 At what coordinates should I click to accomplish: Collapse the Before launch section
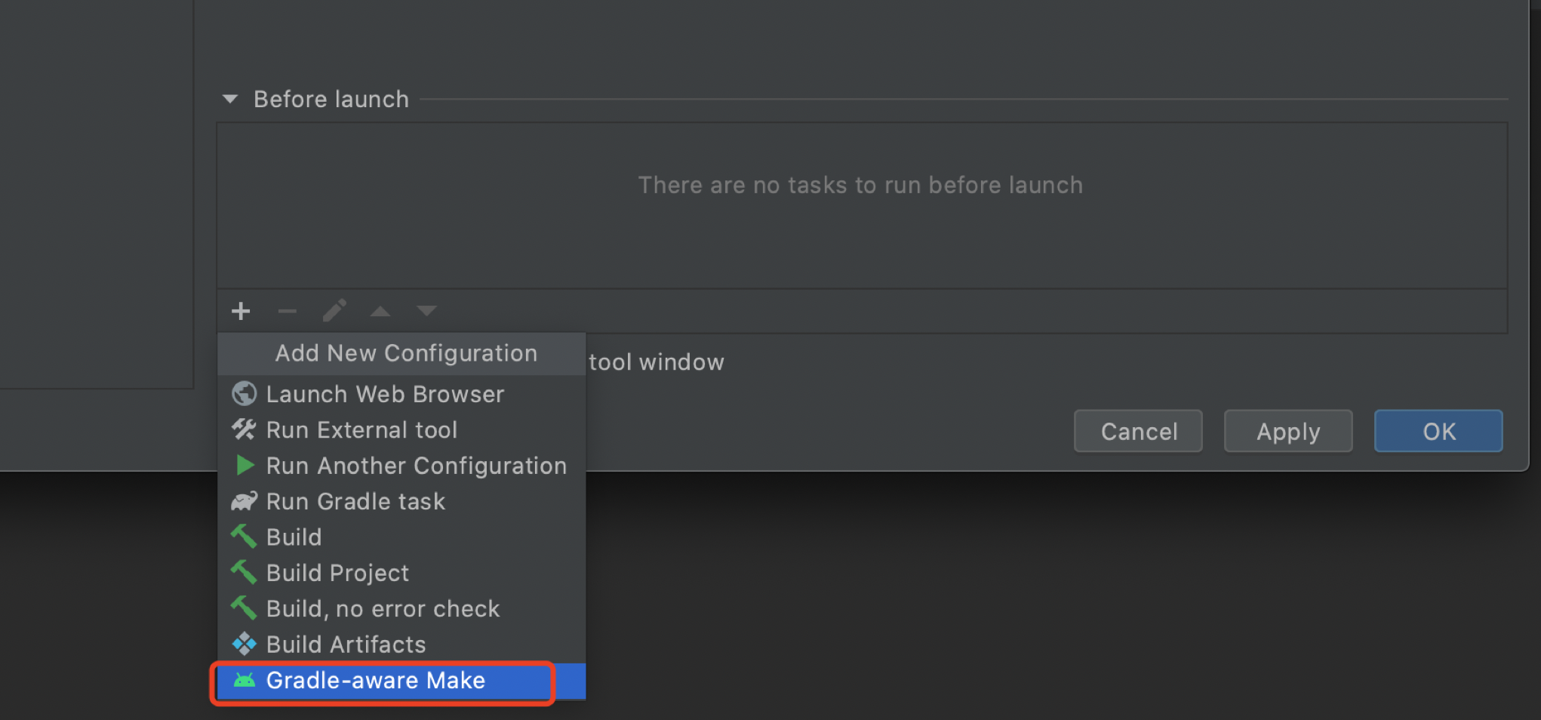[x=229, y=99]
